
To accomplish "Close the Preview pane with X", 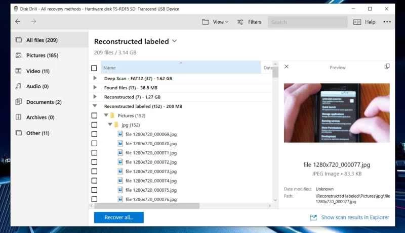I will pyautogui.click(x=287, y=67).
